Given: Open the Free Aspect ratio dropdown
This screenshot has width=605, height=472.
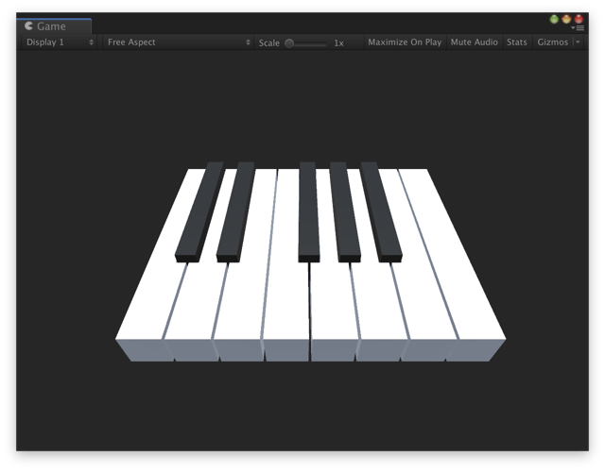Looking at the screenshot, I should (178, 42).
